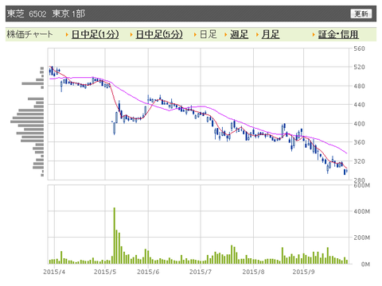Click the 2015/9 date axis label

(303, 272)
